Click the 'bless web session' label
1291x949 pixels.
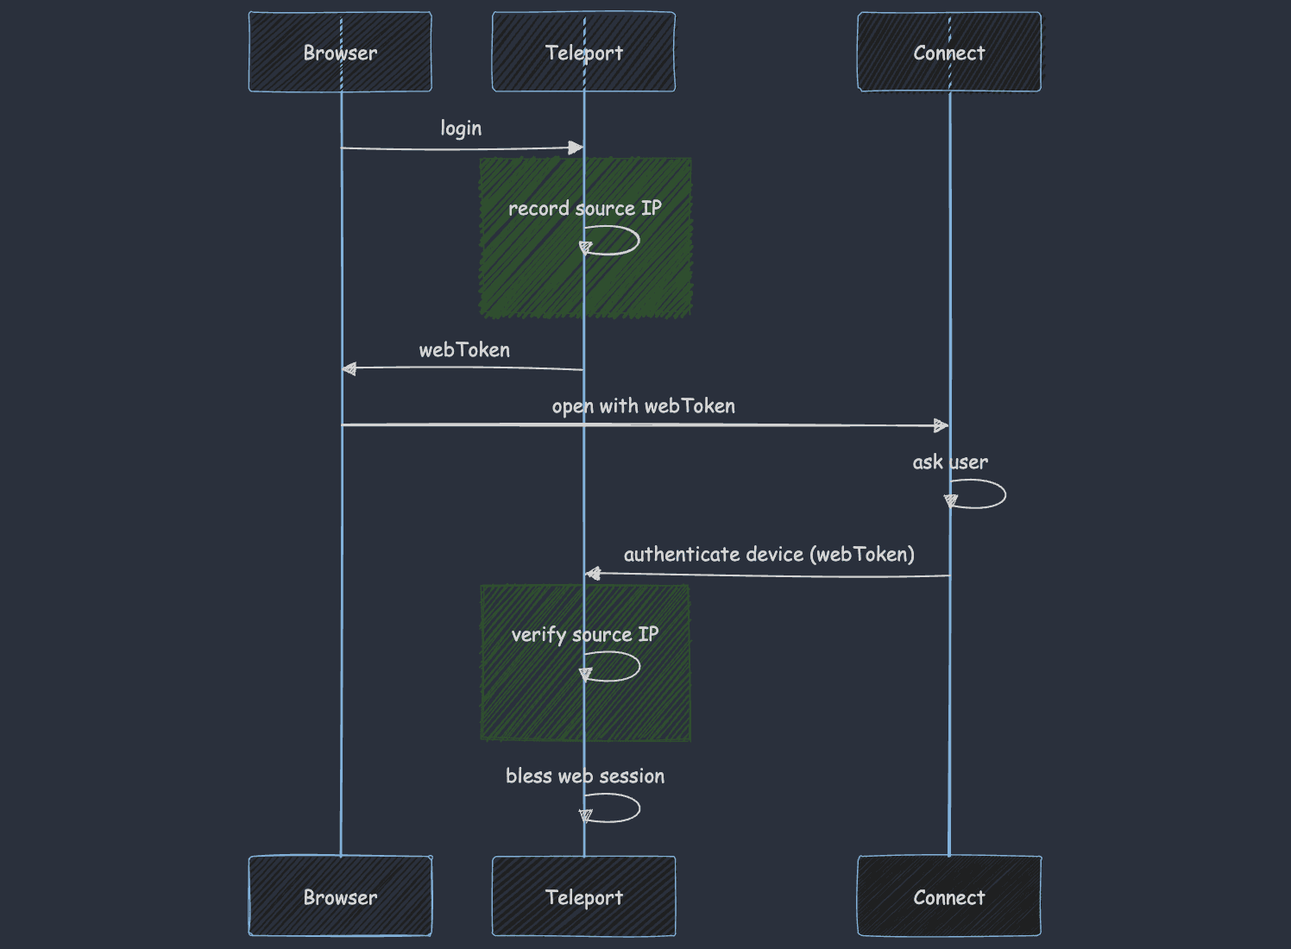(585, 776)
